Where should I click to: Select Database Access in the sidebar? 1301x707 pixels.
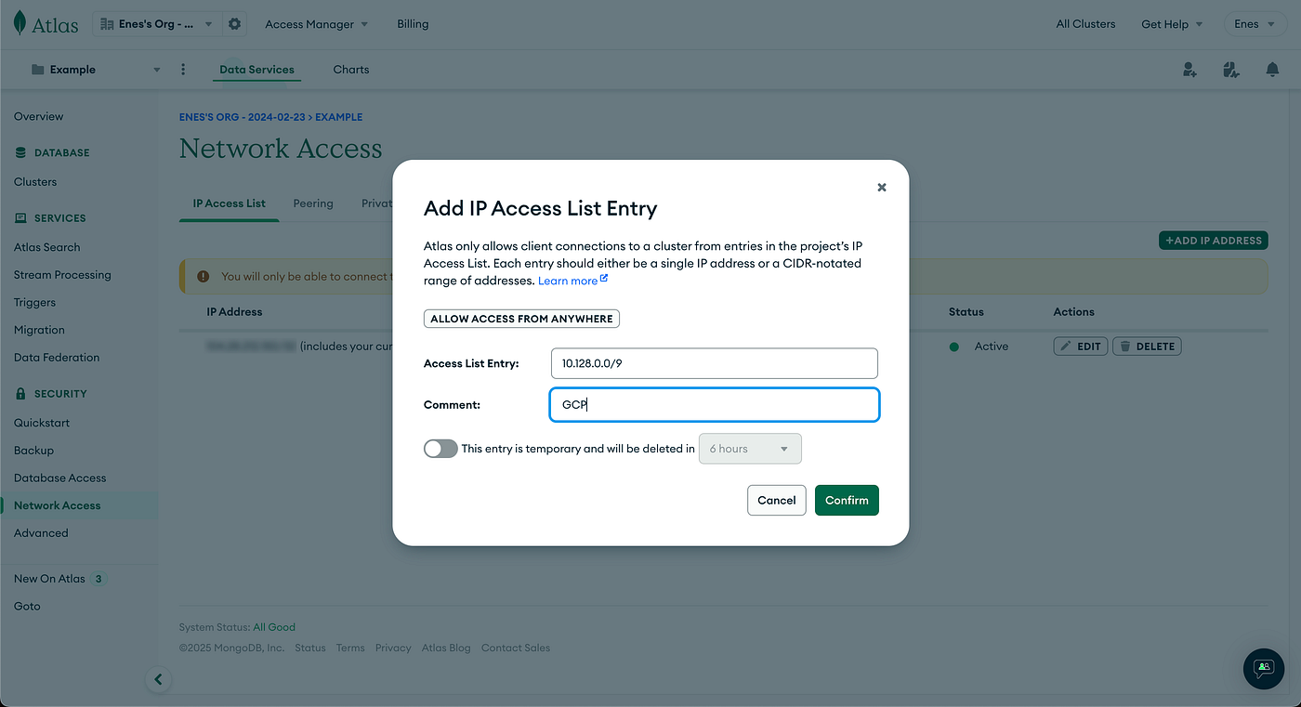point(60,478)
